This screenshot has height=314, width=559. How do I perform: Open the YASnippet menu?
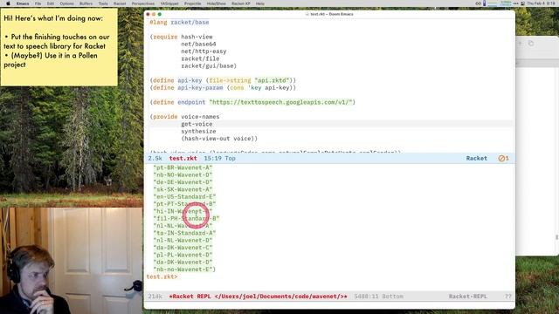click(x=169, y=3)
